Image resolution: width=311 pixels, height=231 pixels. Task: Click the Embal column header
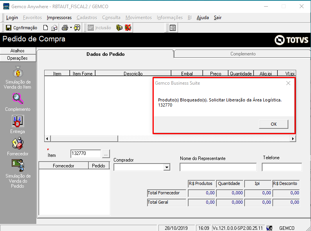(x=187, y=73)
